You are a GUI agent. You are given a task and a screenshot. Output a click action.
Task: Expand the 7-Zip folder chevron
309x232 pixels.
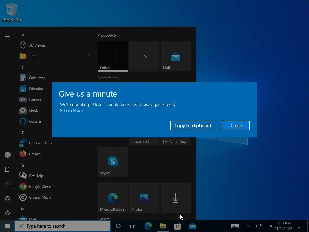(x=89, y=56)
